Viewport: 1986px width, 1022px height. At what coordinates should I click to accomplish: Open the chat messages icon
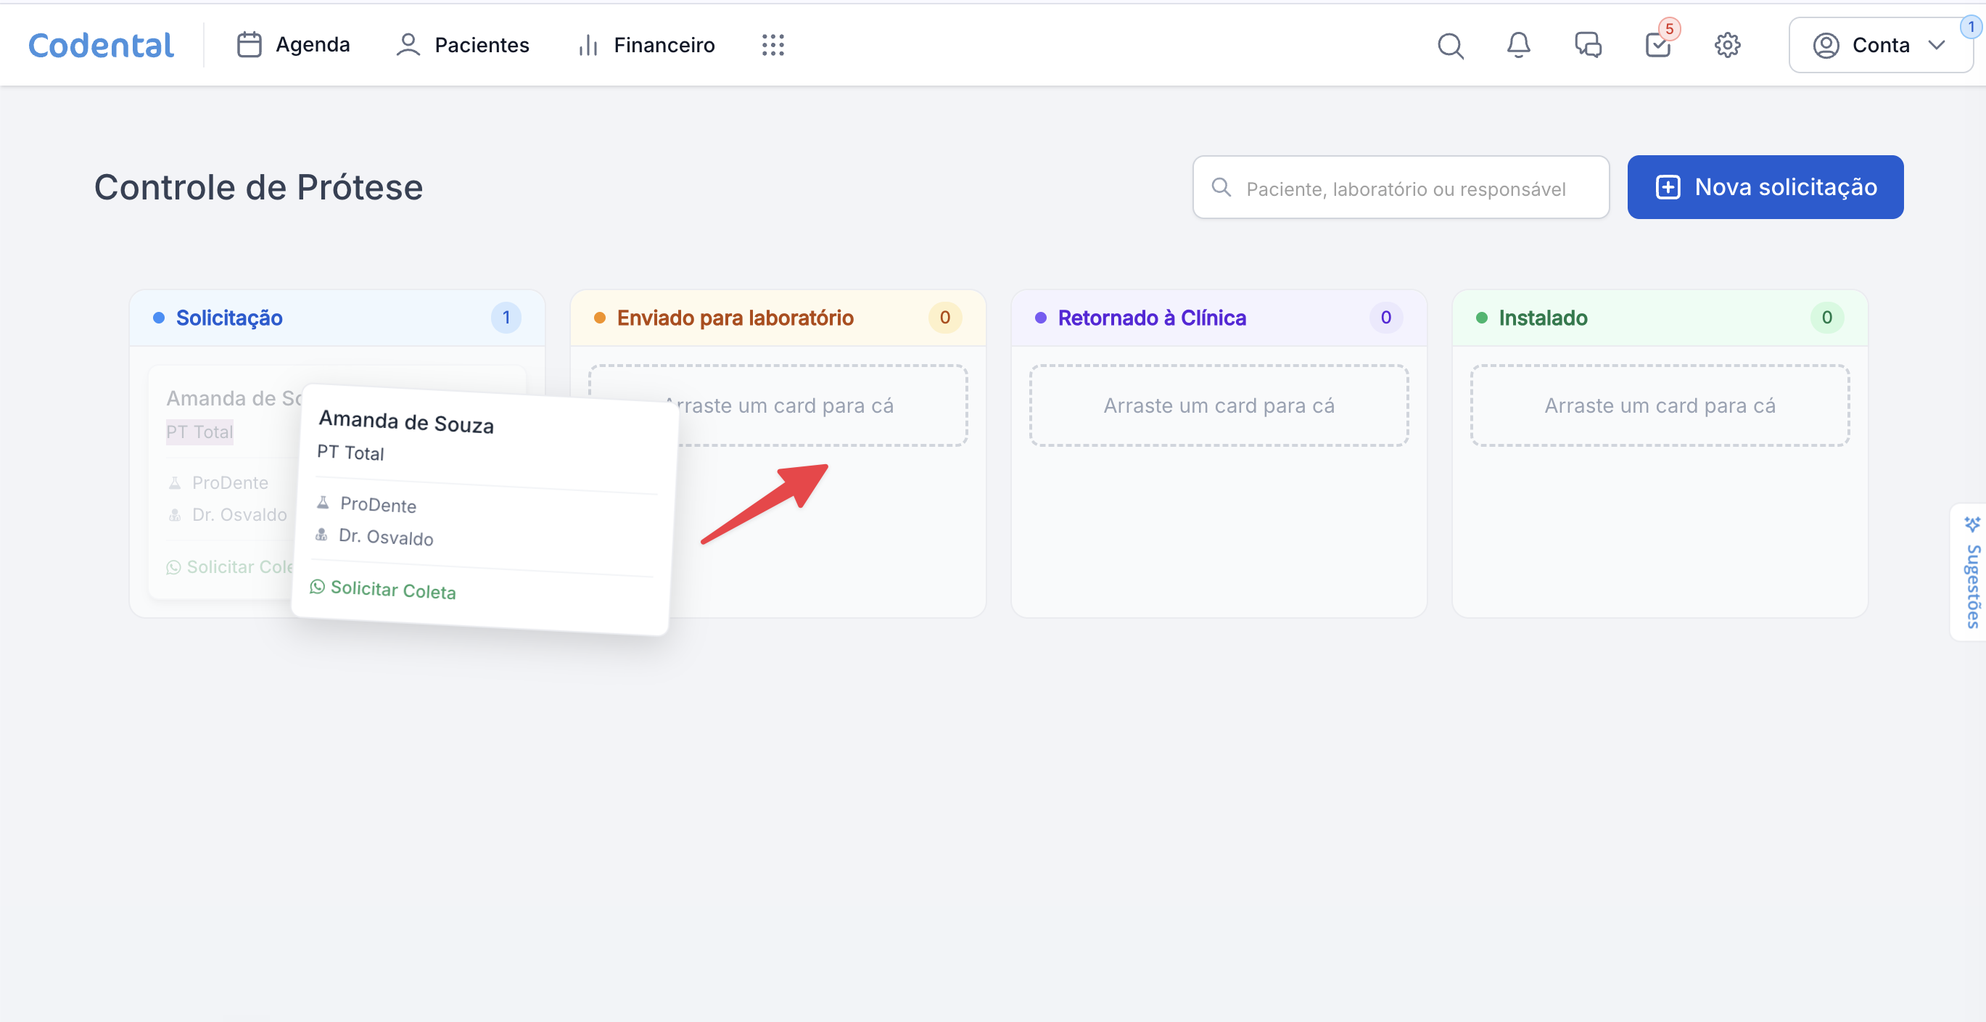coord(1587,45)
